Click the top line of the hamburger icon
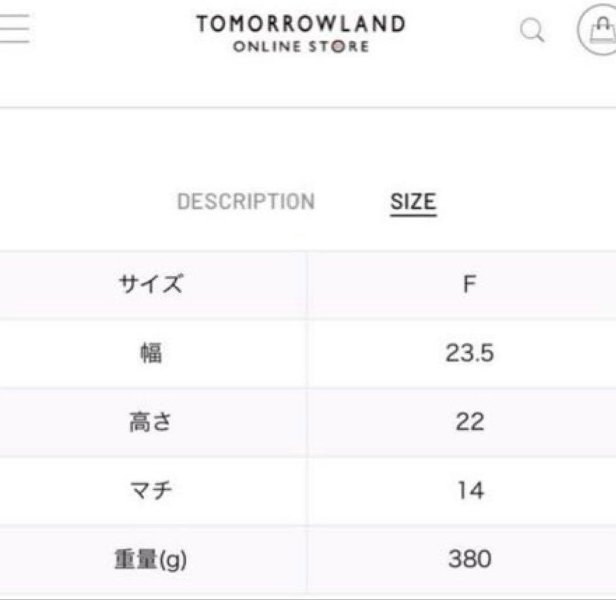616x600 pixels. [x=14, y=16]
